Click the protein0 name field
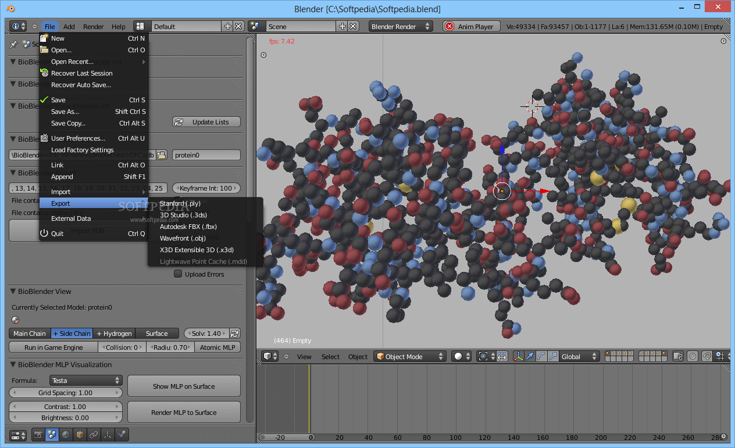The width and height of the screenshot is (735, 448). (x=206, y=155)
